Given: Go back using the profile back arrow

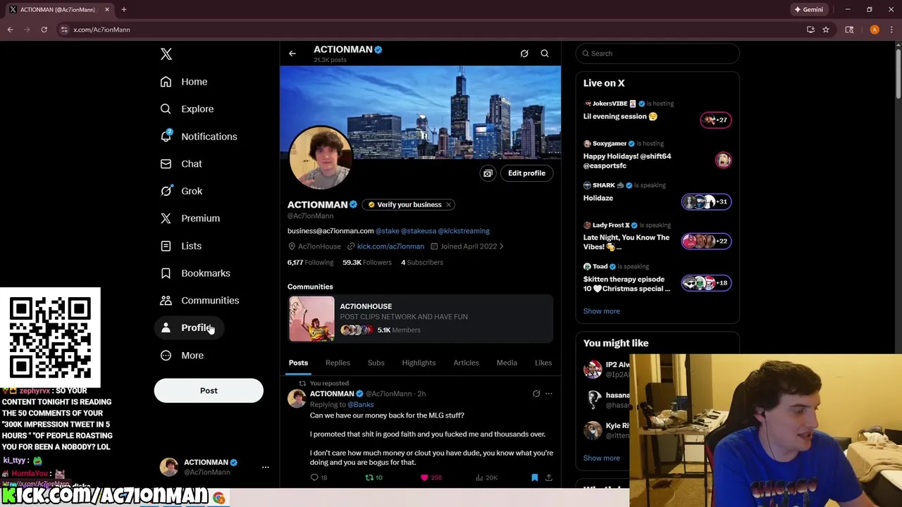Looking at the screenshot, I should [292, 54].
